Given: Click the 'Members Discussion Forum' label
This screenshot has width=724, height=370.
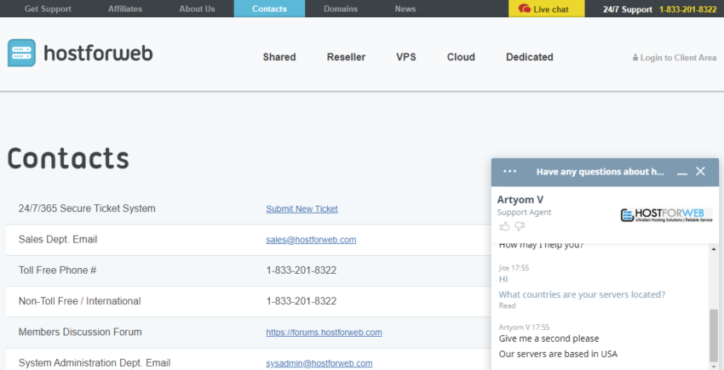Looking at the screenshot, I should pyautogui.click(x=80, y=333).
